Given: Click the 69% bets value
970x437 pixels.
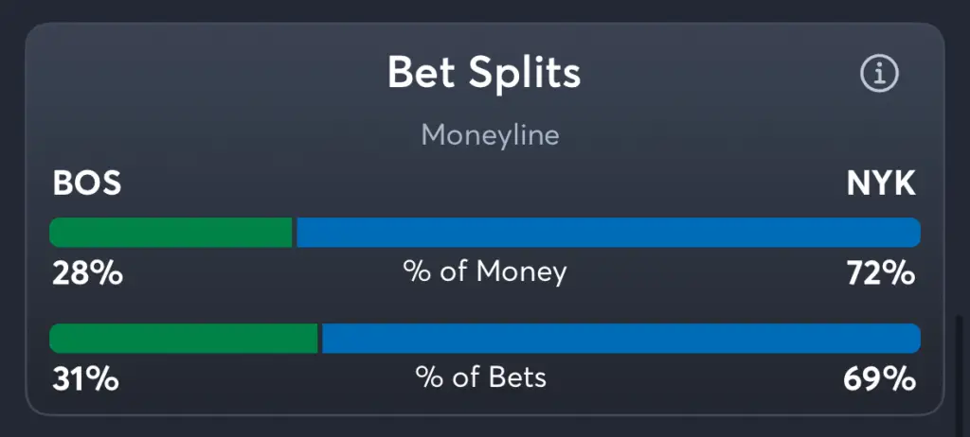Looking at the screenshot, I should 880,379.
